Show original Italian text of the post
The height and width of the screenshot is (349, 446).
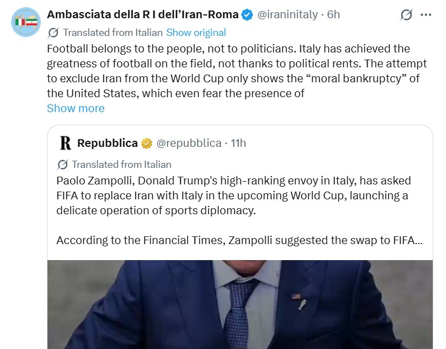point(196,33)
